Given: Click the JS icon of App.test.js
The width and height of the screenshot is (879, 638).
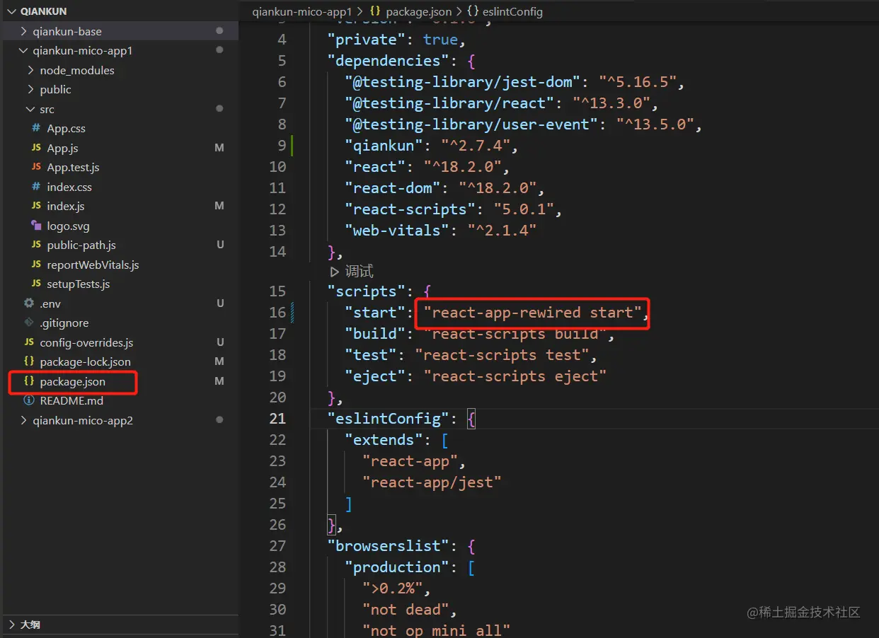Looking at the screenshot, I should click(x=36, y=168).
